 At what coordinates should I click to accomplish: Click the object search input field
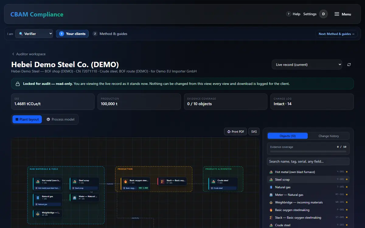(x=308, y=161)
